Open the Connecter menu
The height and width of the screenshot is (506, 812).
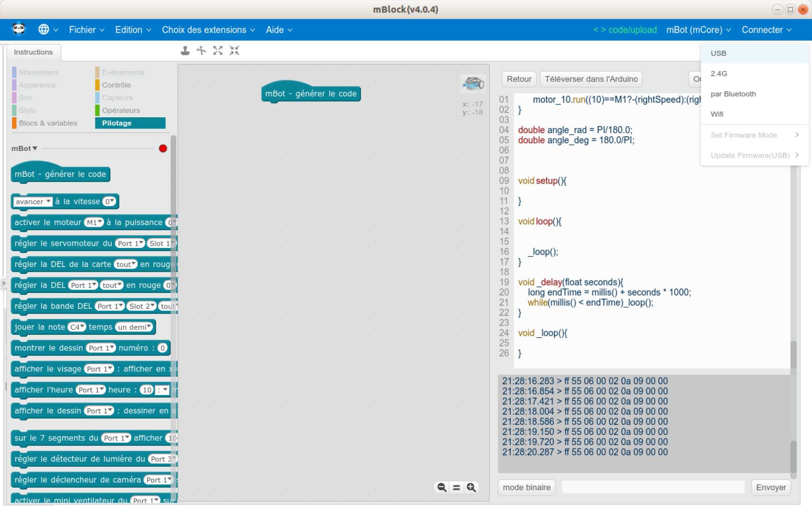[767, 30]
